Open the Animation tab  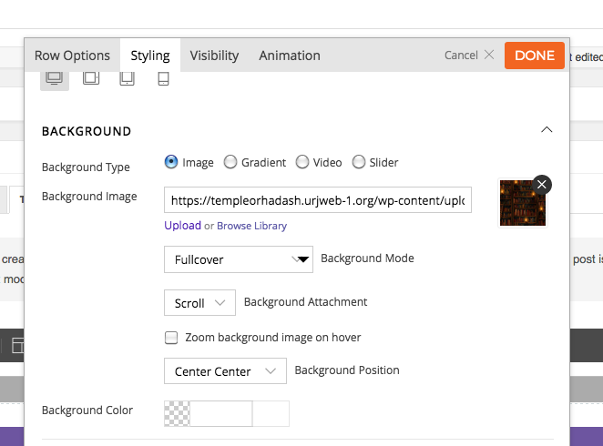[x=290, y=56]
